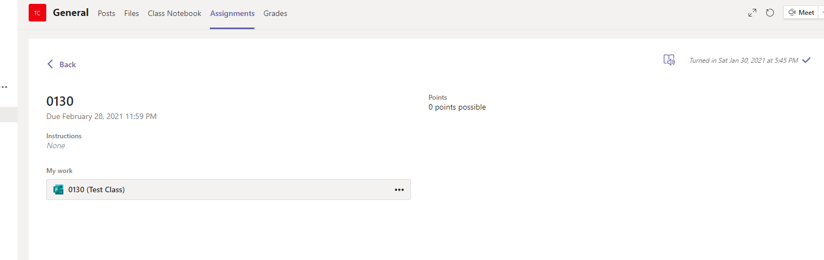Go Back to the assignments list
Viewport: 824px width, 260px height.
(62, 64)
